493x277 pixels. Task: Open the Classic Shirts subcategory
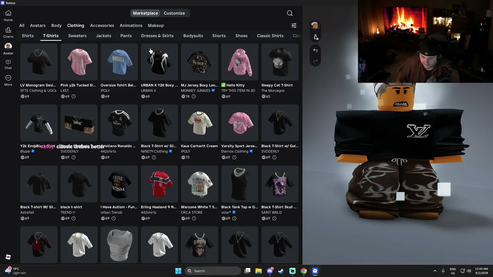click(x=270, y=36)
